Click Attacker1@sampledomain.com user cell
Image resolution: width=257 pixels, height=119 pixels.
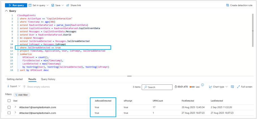(x=38, y=107)
